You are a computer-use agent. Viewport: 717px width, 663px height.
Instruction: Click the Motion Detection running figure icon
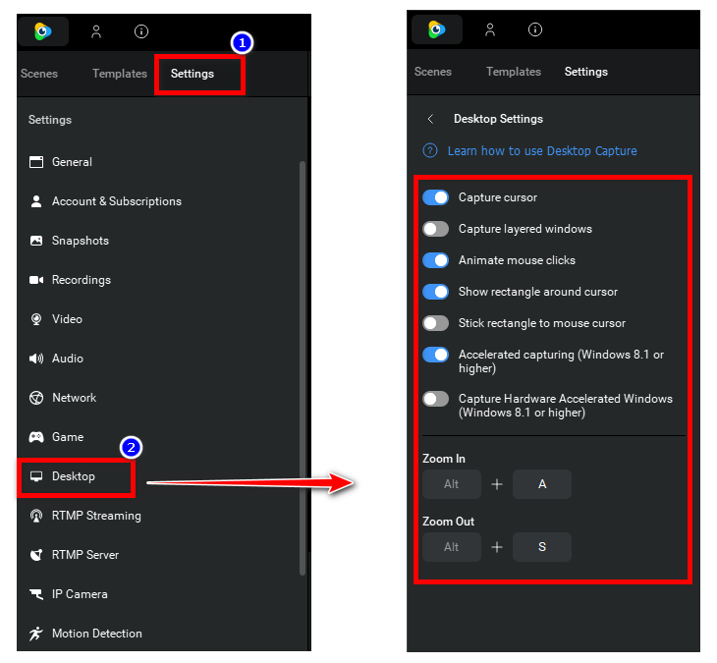36,634
